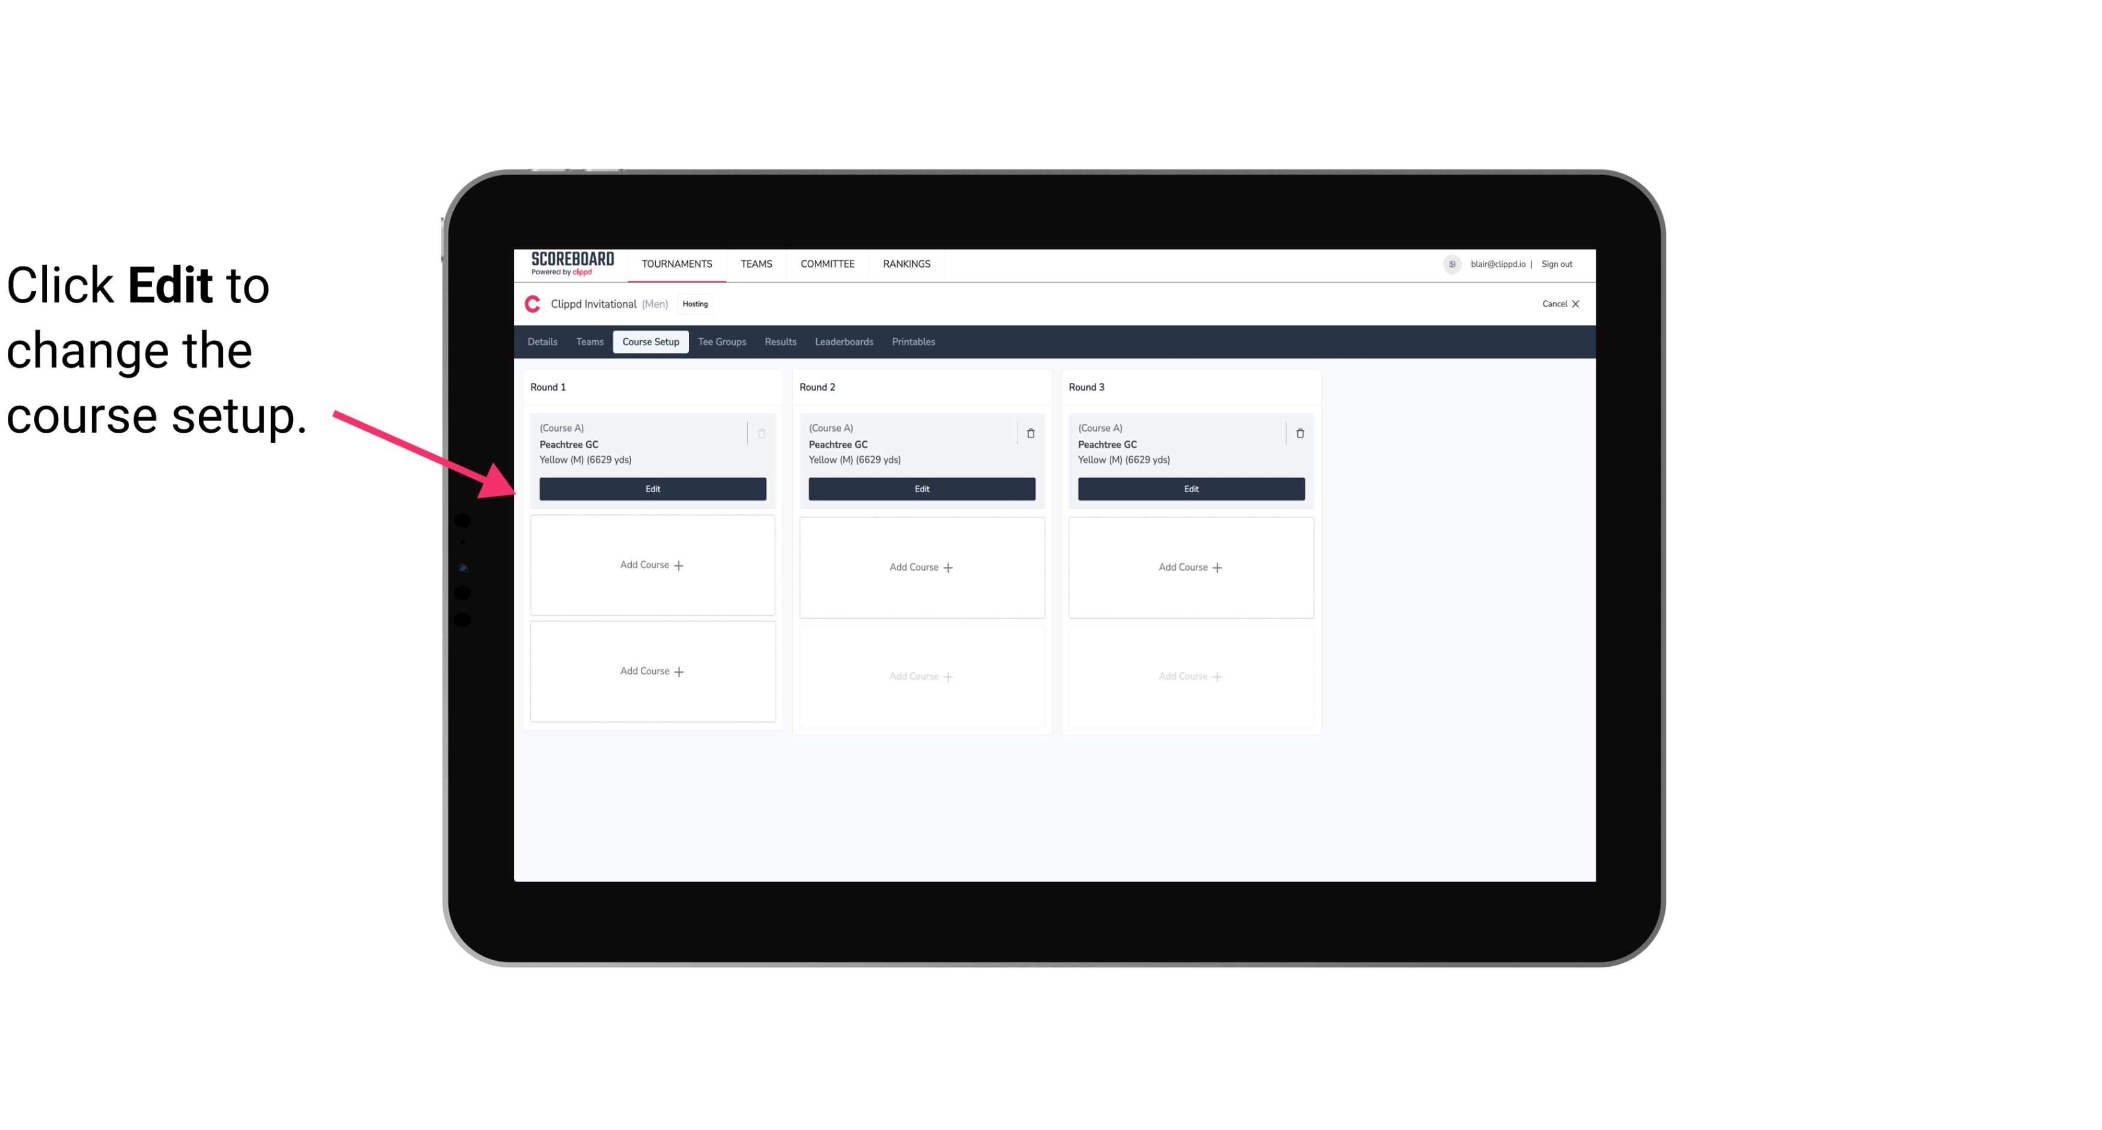Click Edit button for Round 2 course
Screen dimensions: 2102x1130
(920, 488)
